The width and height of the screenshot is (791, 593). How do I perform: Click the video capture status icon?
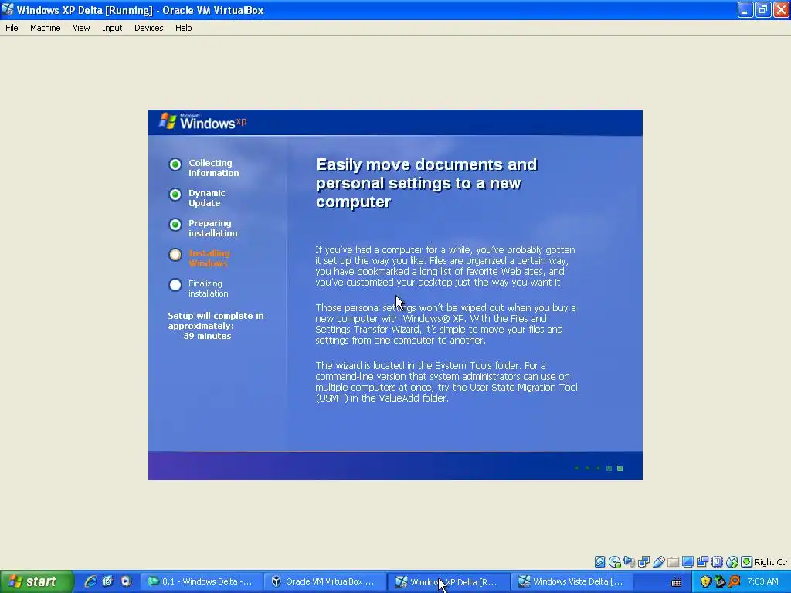[x=702, y=562]
